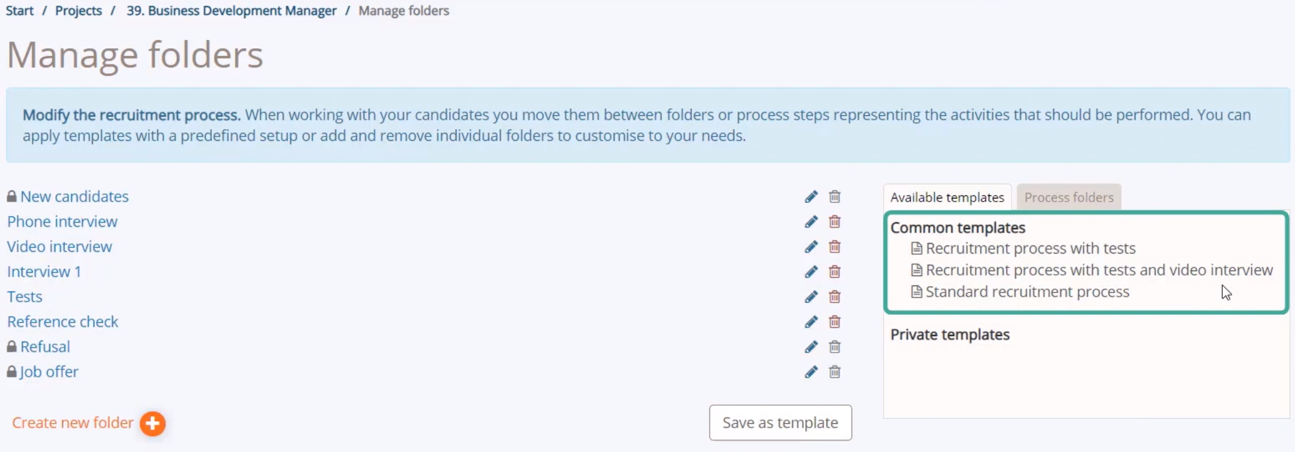
Task: Select the Available templates tab
Action: [947, 197]
